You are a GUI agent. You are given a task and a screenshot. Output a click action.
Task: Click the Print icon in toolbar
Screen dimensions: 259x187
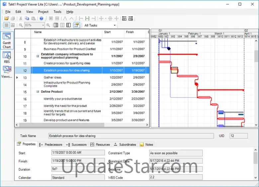(x=13, y=18)
